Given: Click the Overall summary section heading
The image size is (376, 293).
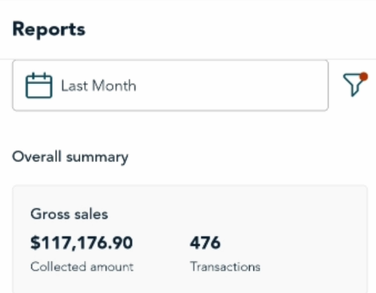Looking at the screenshot, I should tap(70, 157).
